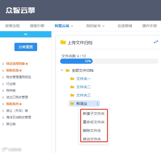Click the folder icon next to 文件夹三

(x=72, y=95)
